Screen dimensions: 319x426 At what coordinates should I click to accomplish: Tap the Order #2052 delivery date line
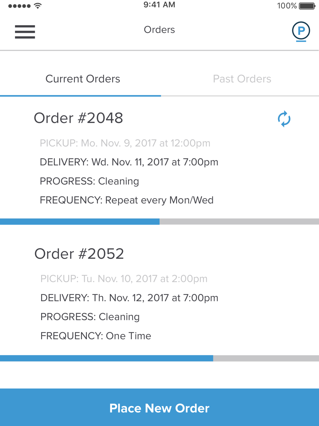point(129,298)
